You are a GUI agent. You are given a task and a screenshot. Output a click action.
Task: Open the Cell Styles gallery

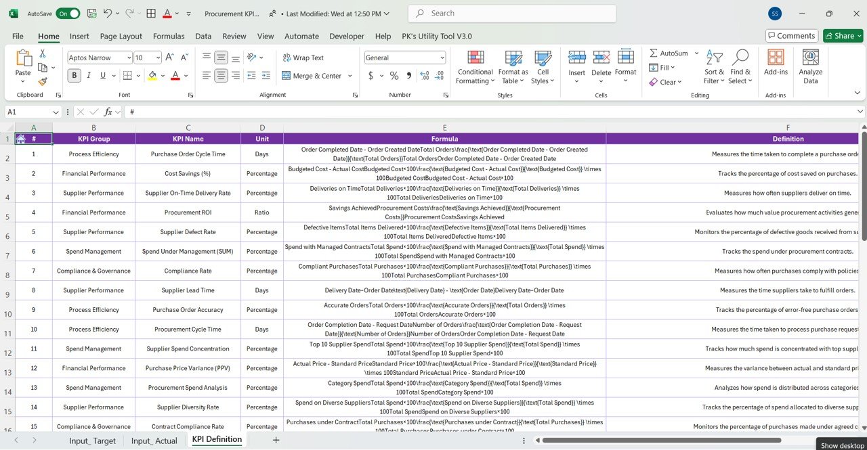tap(543, 66)
